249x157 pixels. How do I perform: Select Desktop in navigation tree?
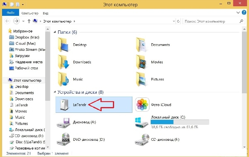(x=19, y=87)
